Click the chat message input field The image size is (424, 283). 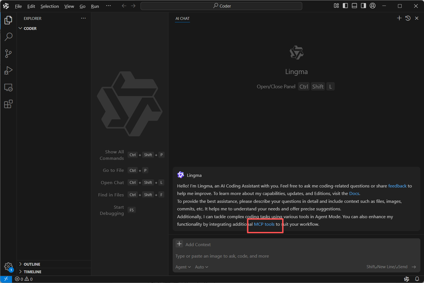(296, 256)
